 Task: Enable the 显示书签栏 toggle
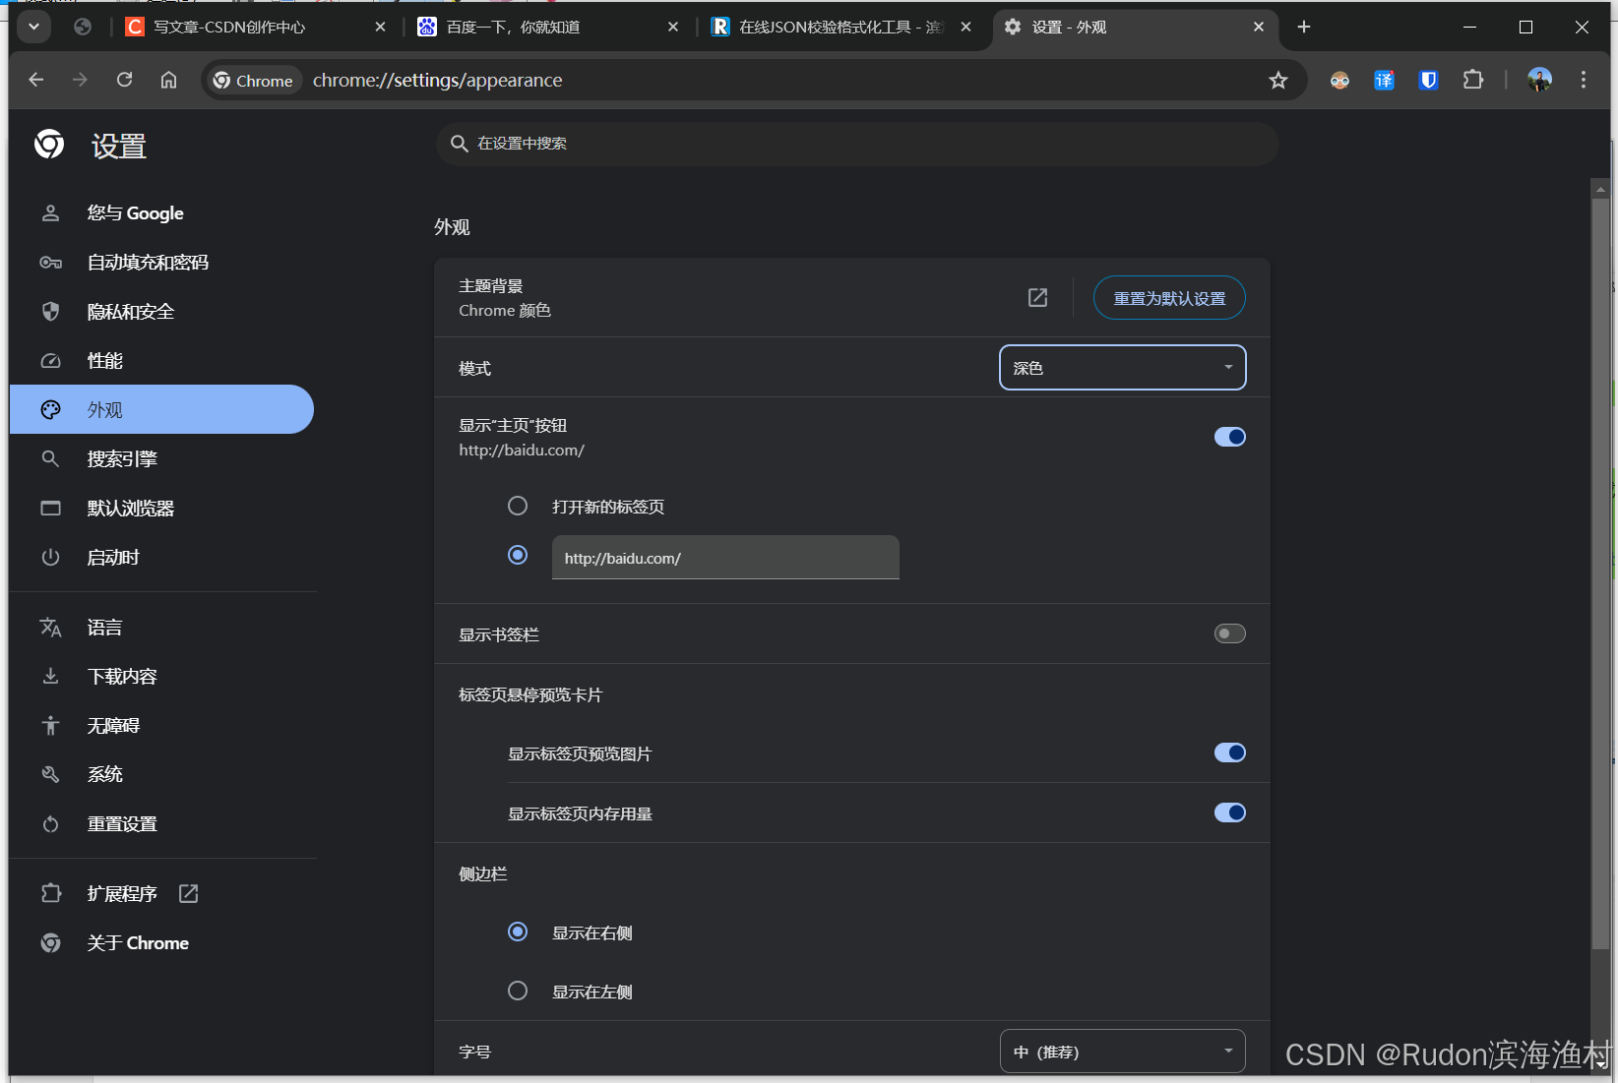(1229, 633)
